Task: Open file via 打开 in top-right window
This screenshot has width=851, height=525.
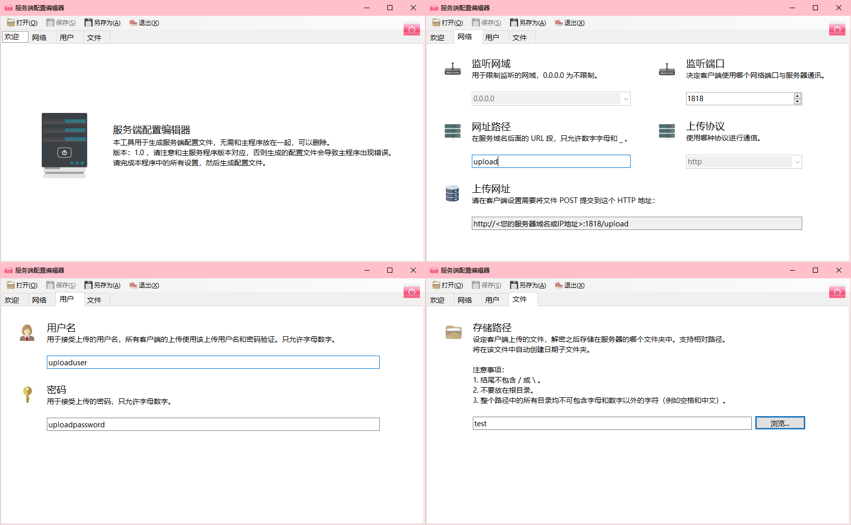Action: tap(448, 23)
